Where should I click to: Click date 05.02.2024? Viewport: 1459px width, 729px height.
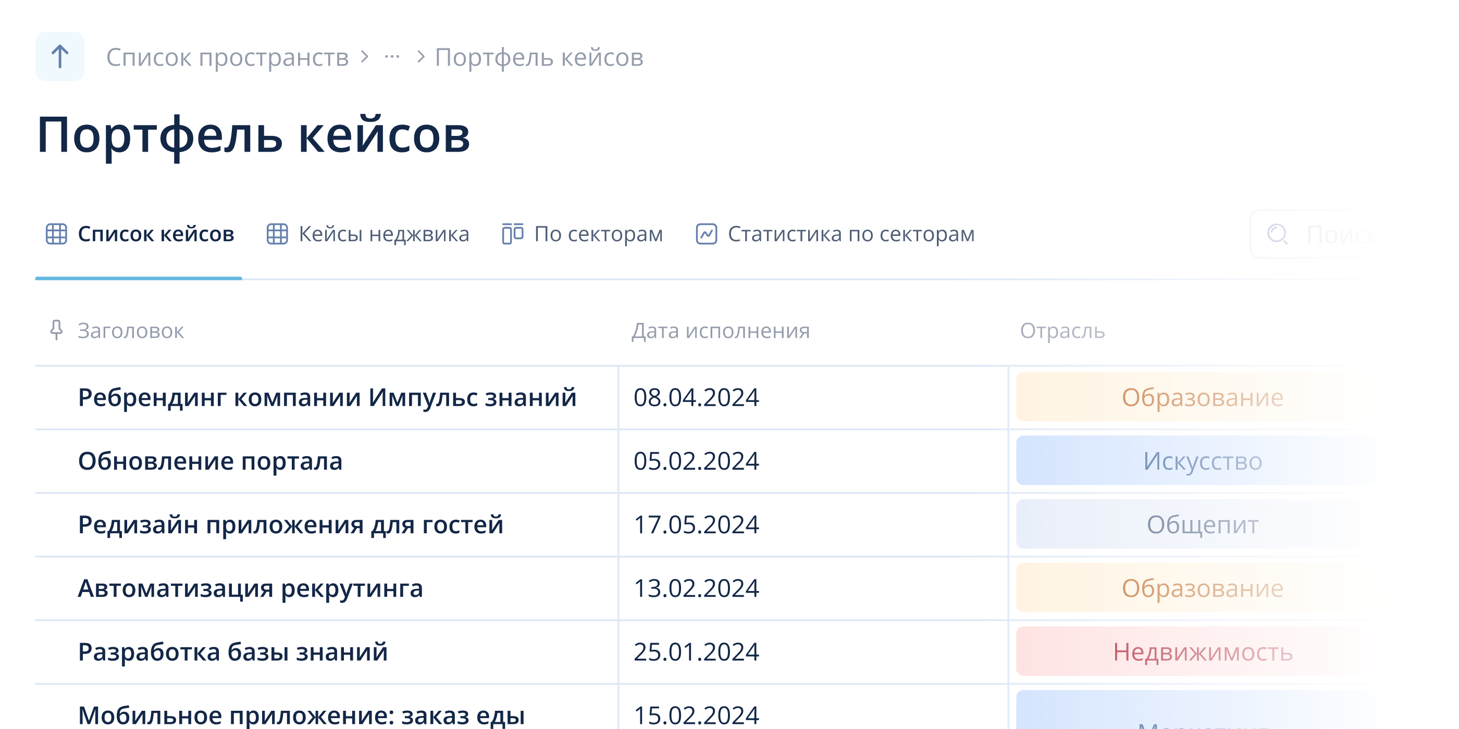point(696,461)
